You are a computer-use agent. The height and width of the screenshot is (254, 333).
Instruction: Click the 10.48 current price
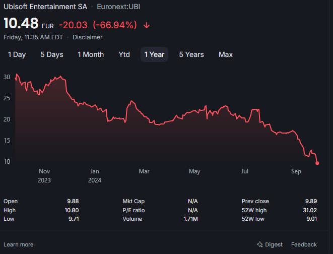click(21, 23)
